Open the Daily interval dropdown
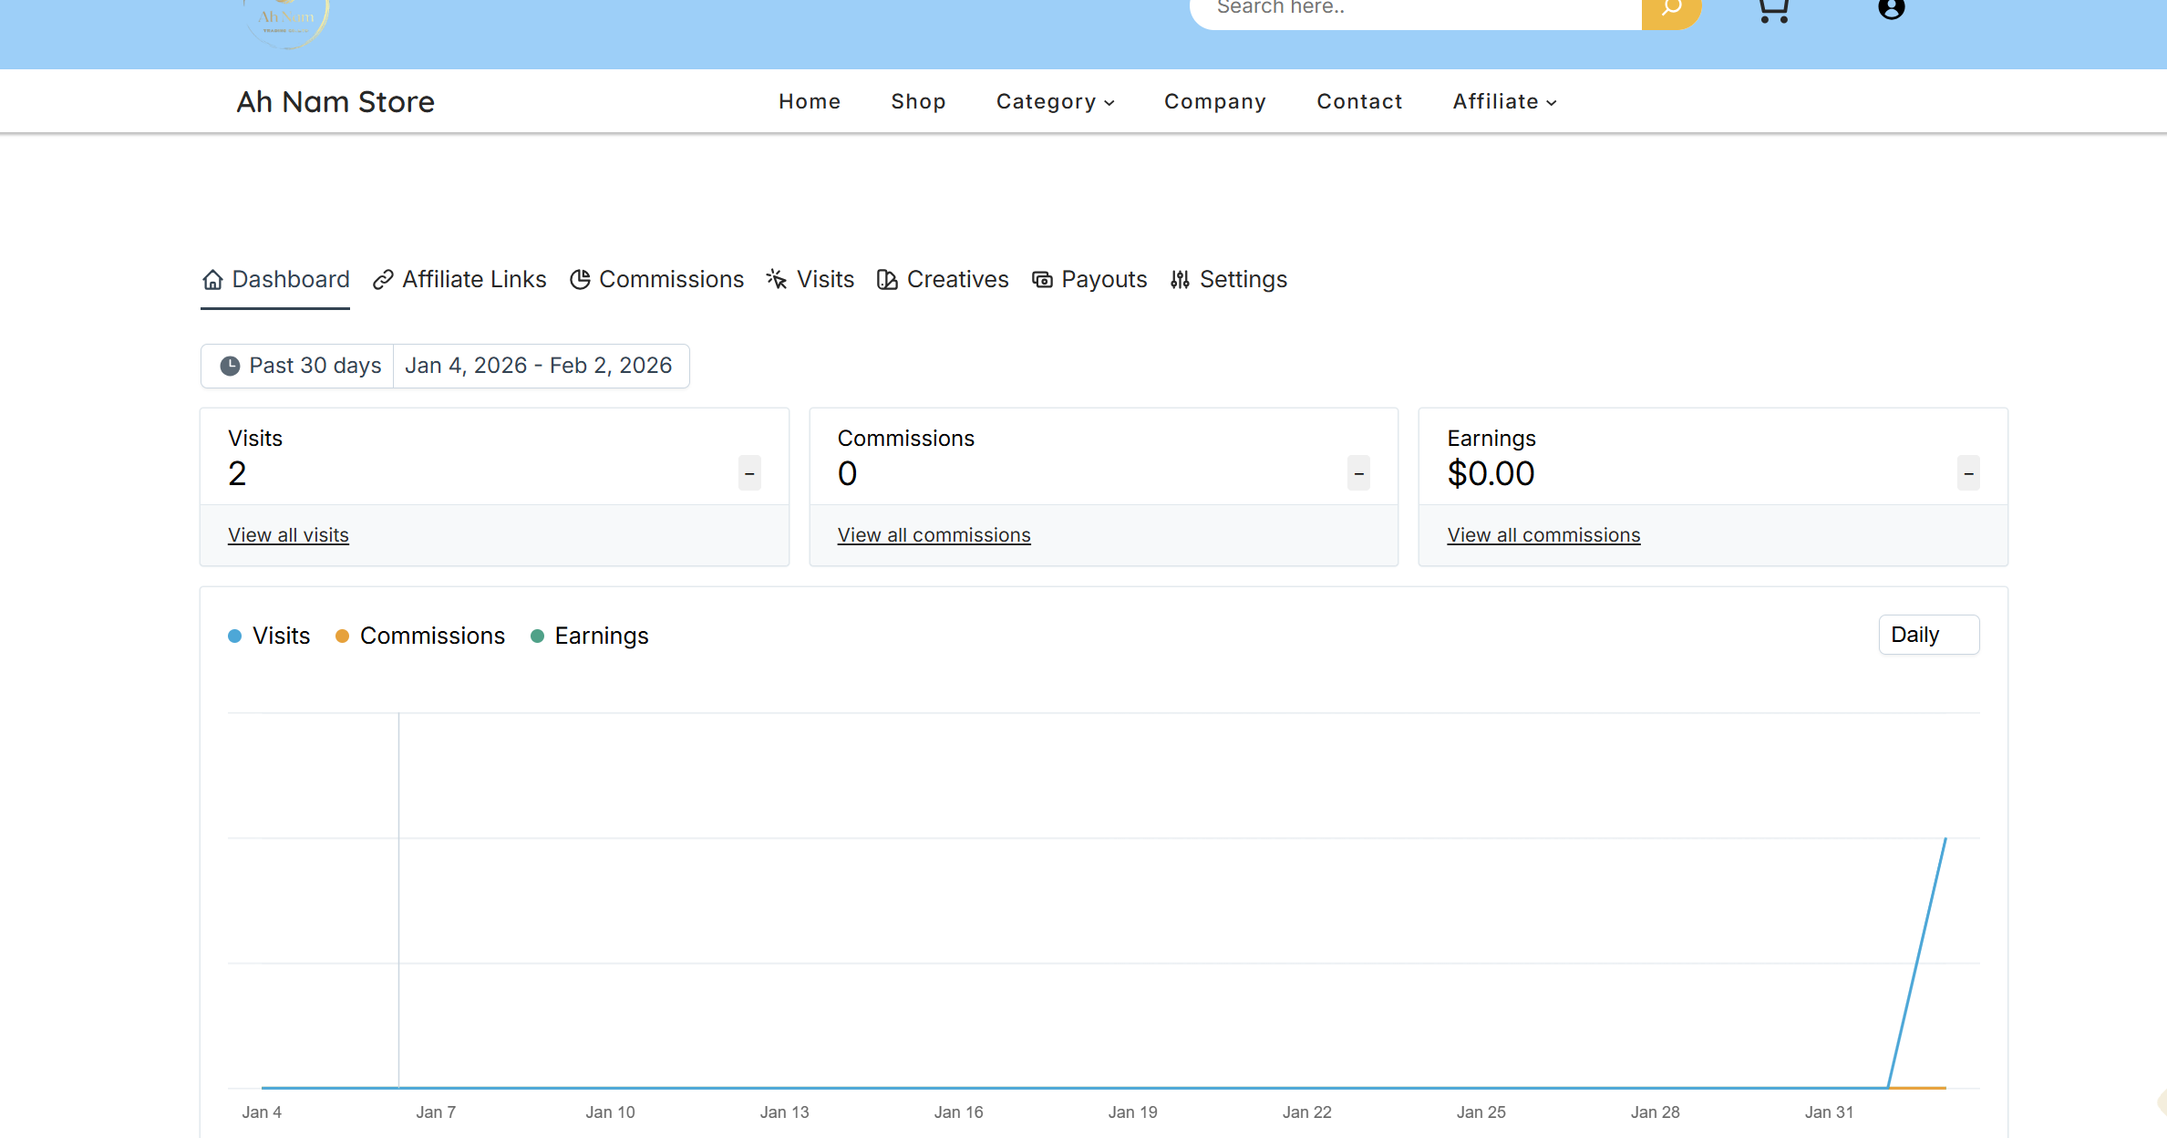 1928,635
